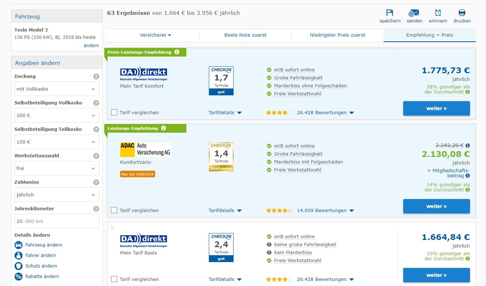Open help icon for Zahlweise
486x286 pixels.
click(96, 182)
